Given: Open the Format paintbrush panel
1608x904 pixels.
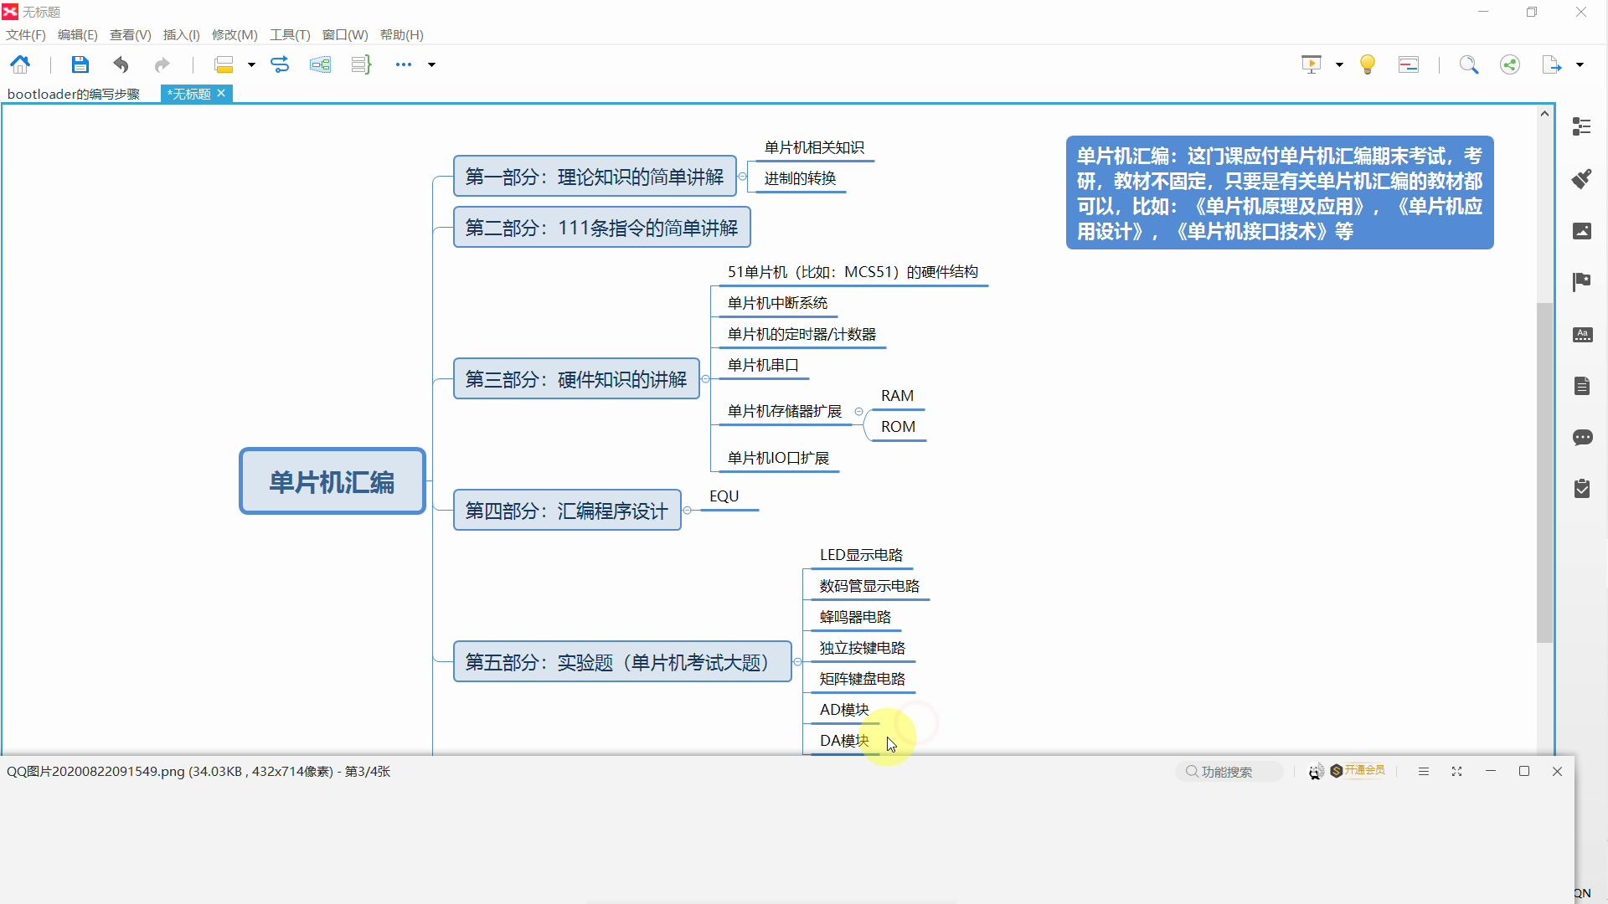Looking at the screenshot, I should [1582, 178].
